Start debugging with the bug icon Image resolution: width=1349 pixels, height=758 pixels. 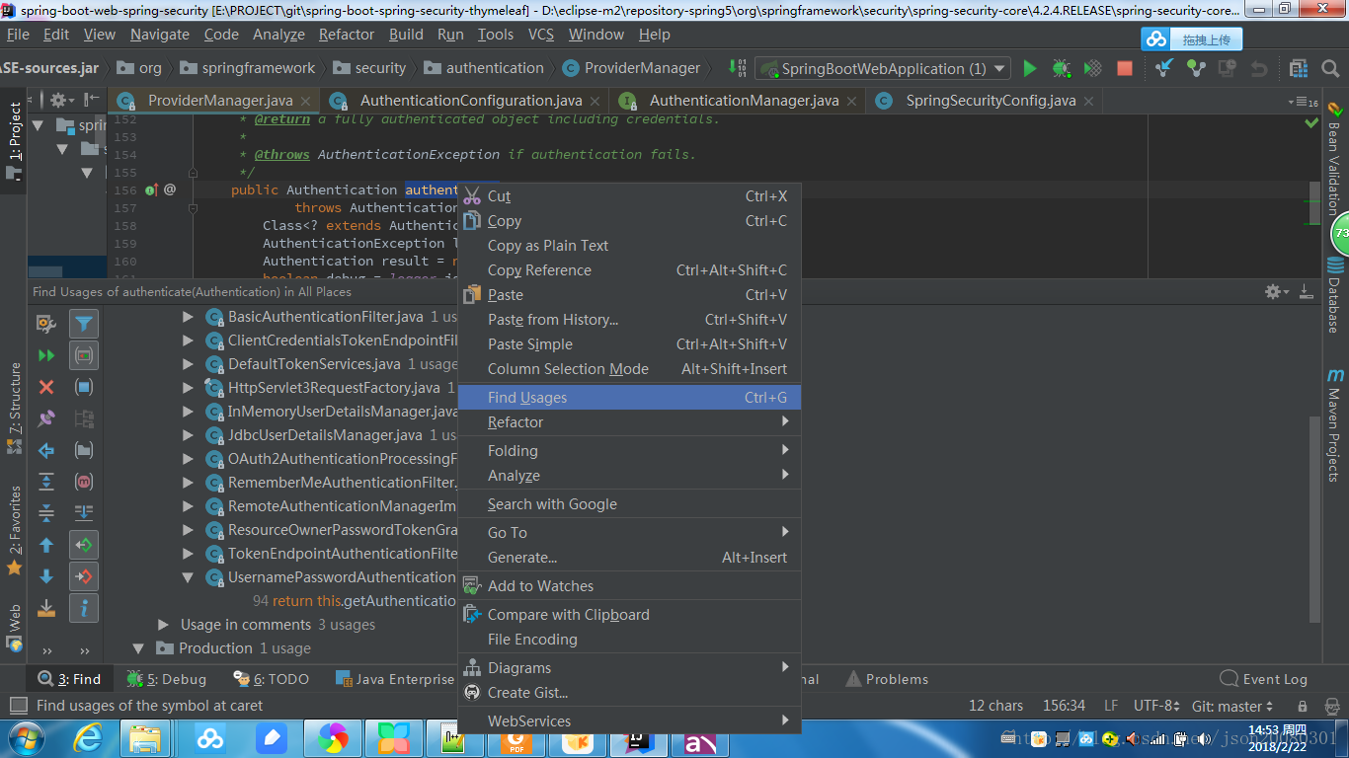[1061, 68]
